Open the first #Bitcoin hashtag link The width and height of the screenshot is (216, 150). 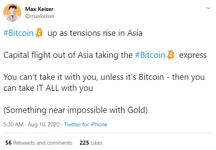pos(18,33)
